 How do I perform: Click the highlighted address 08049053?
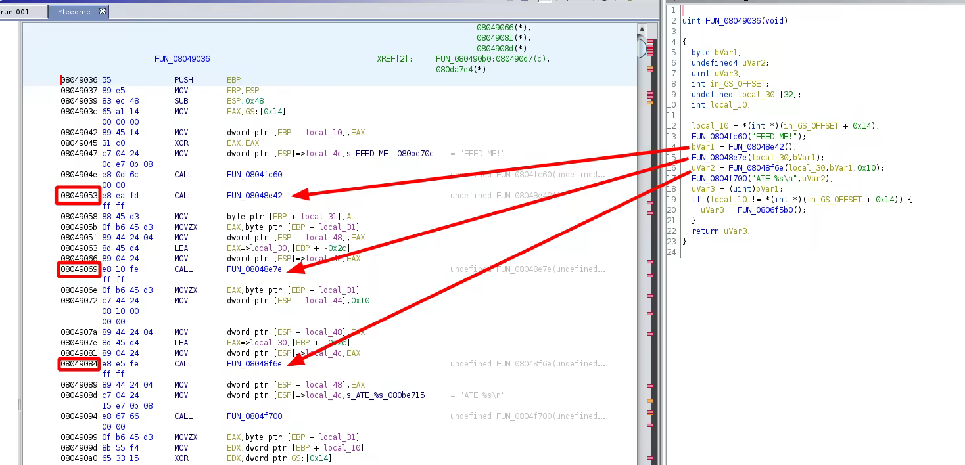tap(79, 196)
